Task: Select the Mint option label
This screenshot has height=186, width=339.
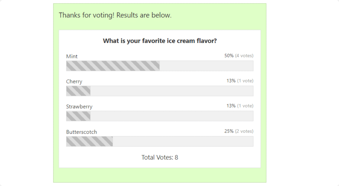Action: [x=72, y=56]
